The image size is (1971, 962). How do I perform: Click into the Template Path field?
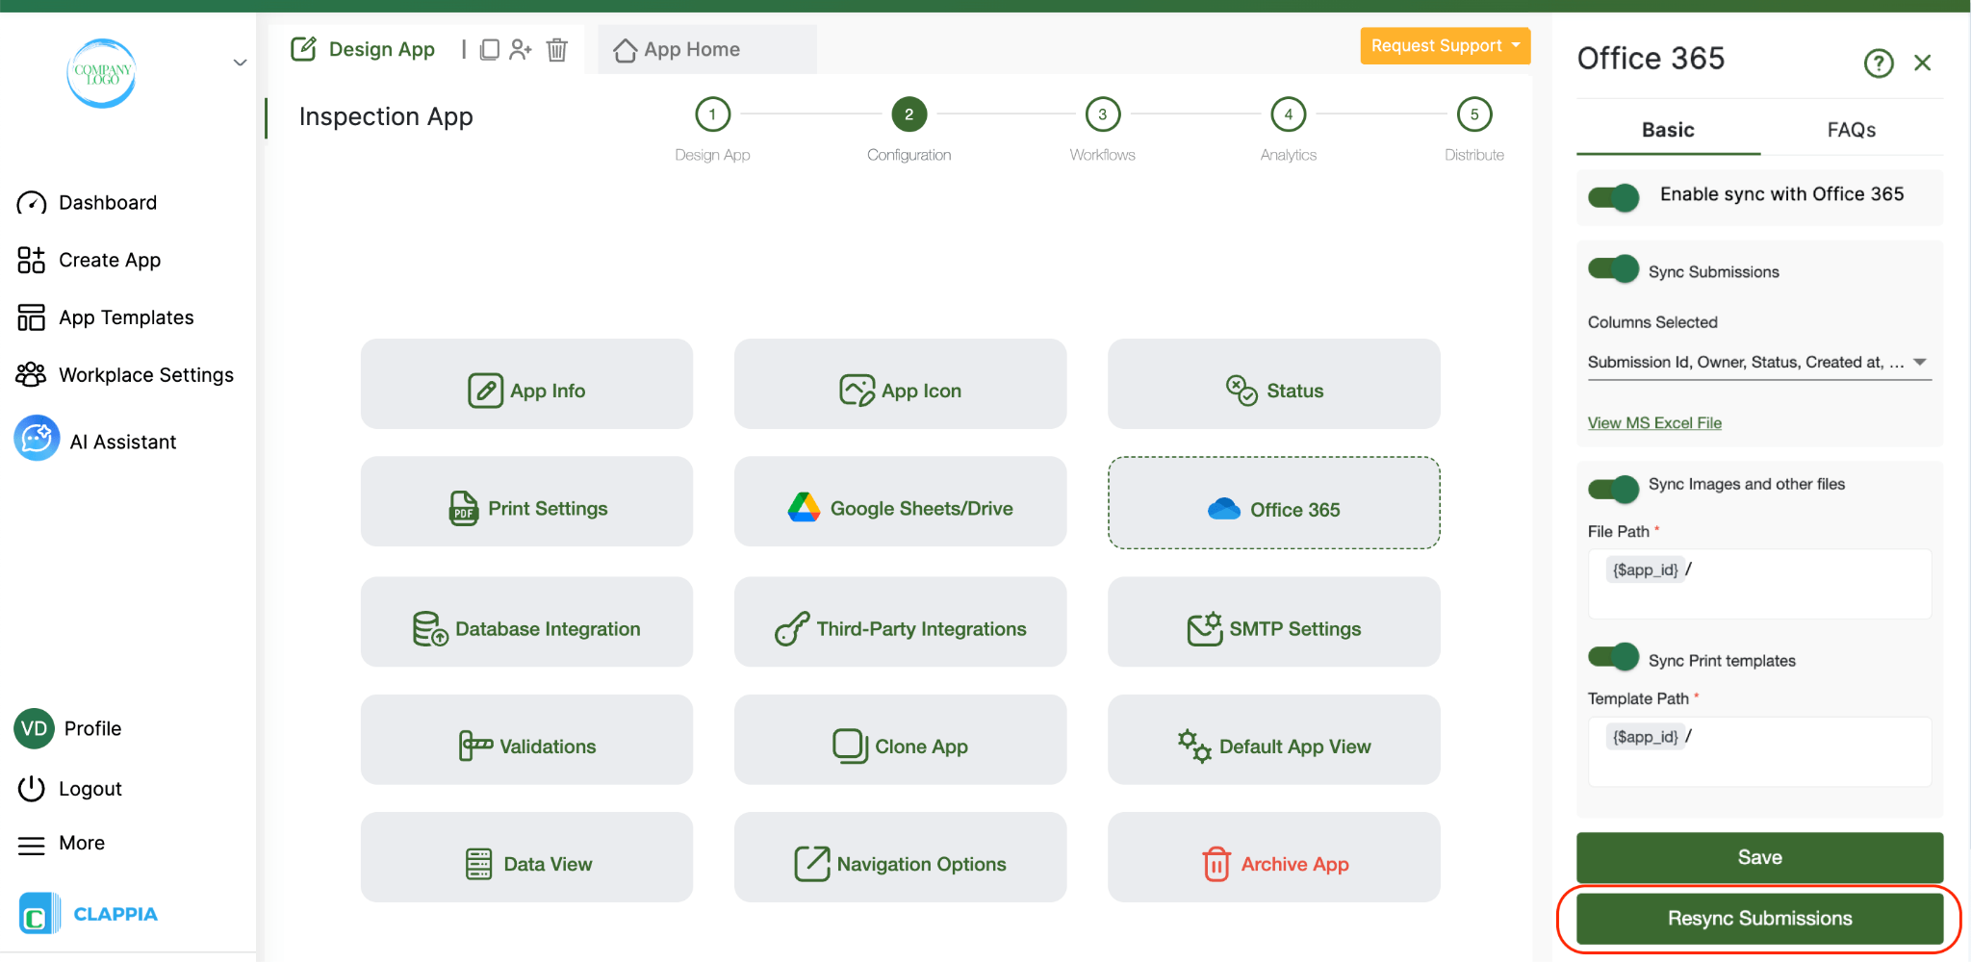coord(1759,751)
